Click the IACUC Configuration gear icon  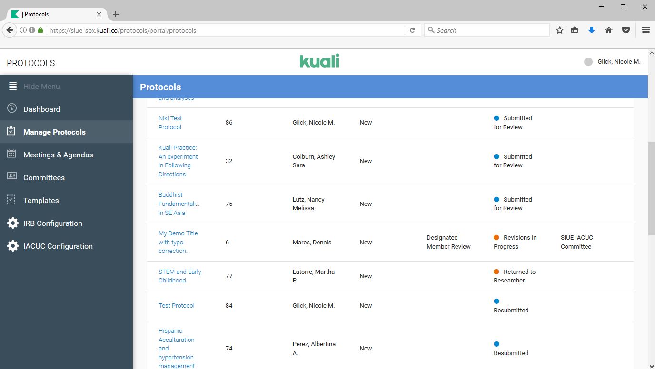[x=12, y=246]
